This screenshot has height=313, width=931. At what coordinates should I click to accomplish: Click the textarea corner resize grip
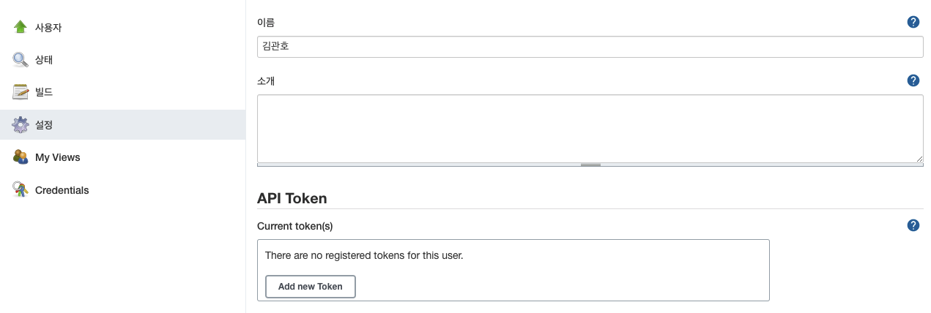(x=919, y=159)
